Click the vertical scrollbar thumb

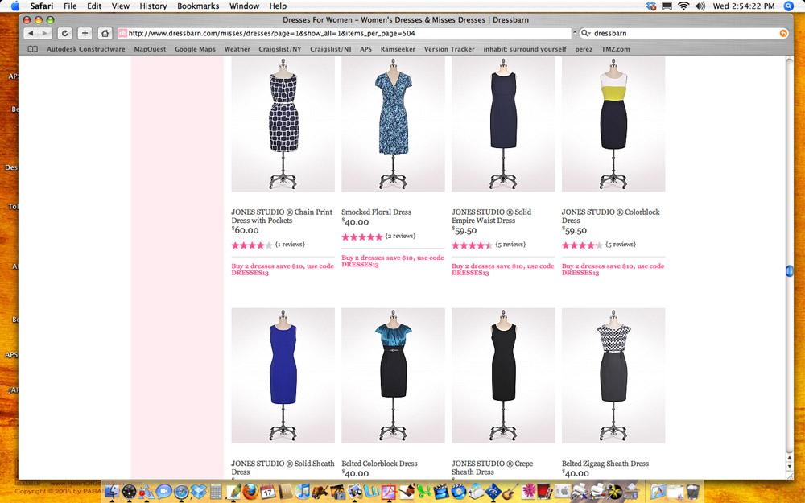[x=789, y=270]
